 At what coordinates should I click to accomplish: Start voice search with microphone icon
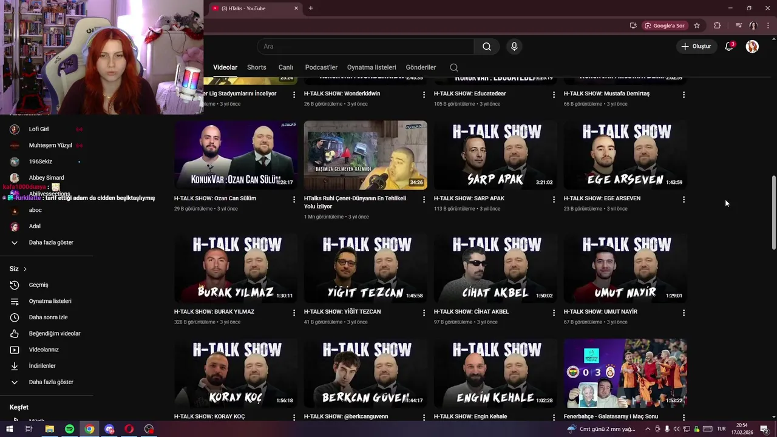pos(514,46)
